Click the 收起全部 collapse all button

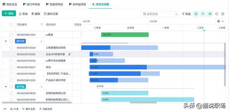pos(46,109)
